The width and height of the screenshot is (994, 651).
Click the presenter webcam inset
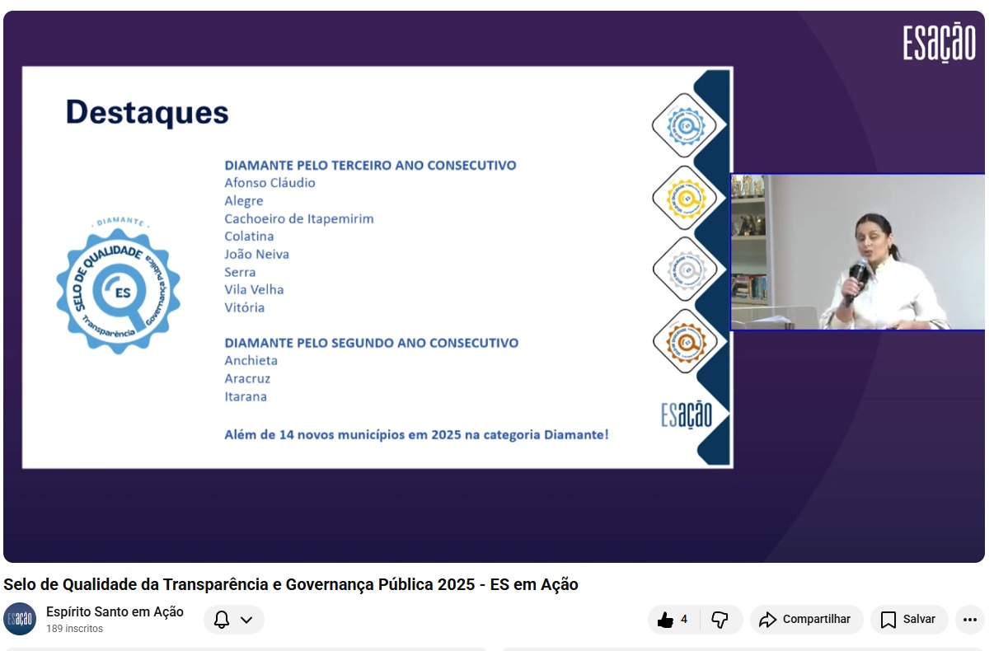pyautogui.click(x=857, y=252)
